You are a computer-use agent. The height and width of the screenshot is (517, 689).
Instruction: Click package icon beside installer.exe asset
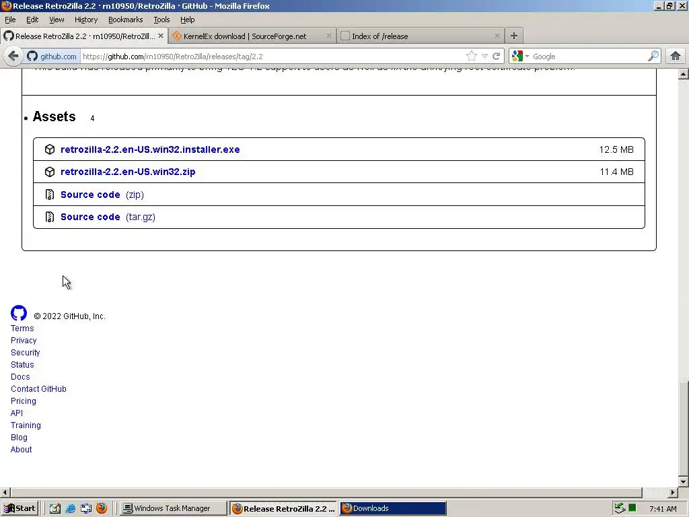tap(50, 149)
